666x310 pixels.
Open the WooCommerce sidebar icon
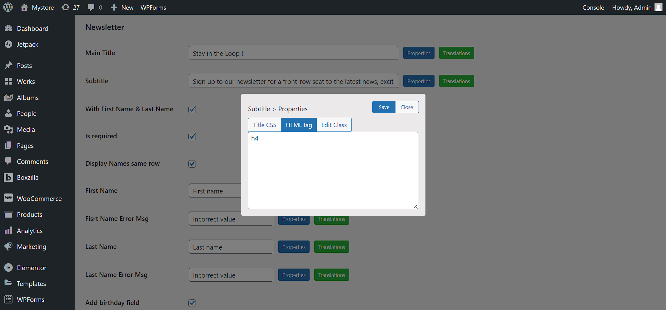point(8,198)
